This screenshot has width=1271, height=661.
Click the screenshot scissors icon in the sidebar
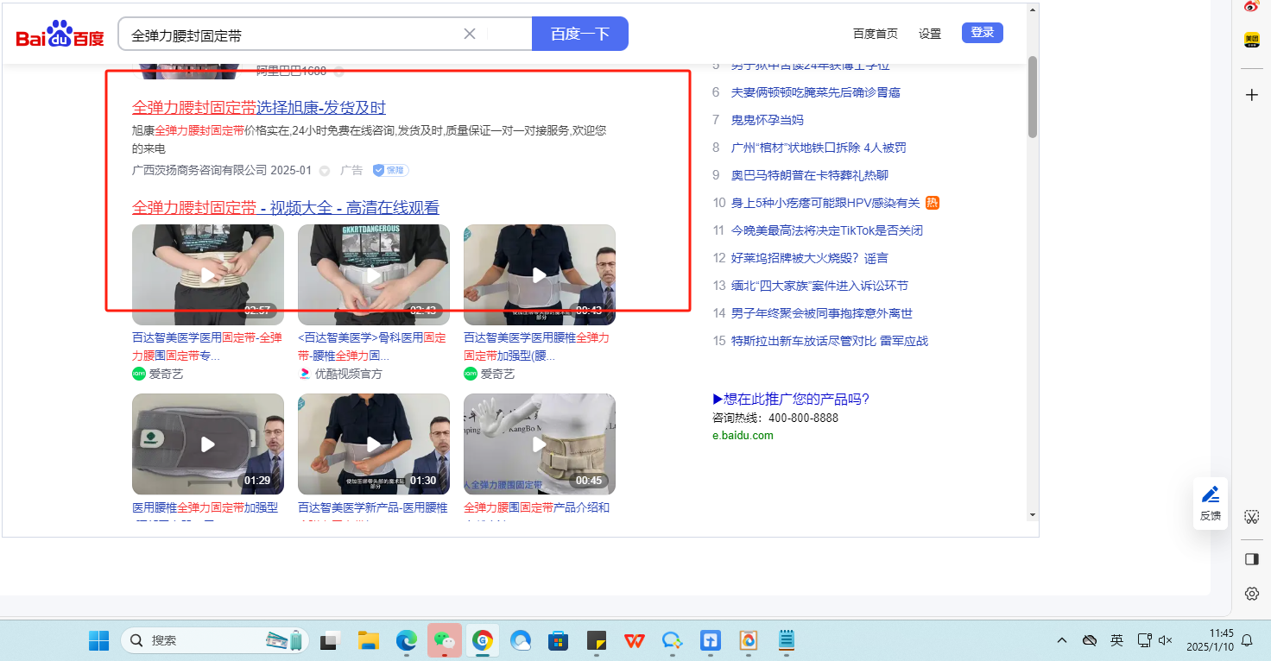click(1251, 517)
